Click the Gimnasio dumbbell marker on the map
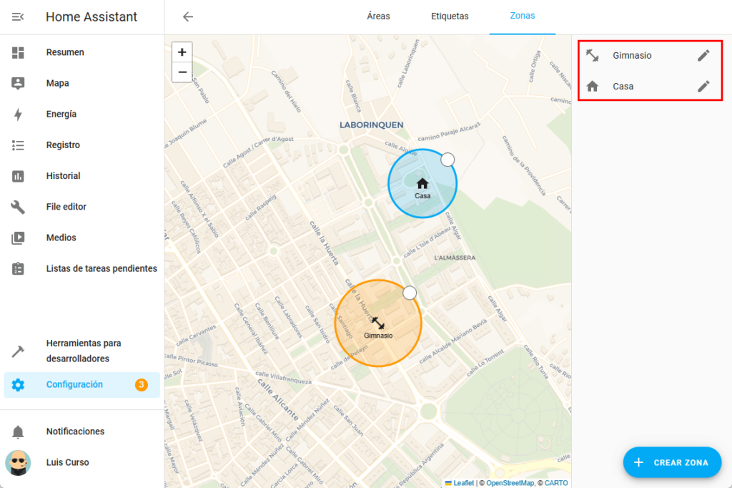The image size is (732, 488). coord(378,323)
